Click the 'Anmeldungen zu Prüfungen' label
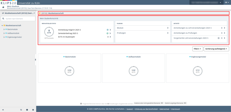The height and width of the screenshot is (112, 231). click(x=185, y=33)
